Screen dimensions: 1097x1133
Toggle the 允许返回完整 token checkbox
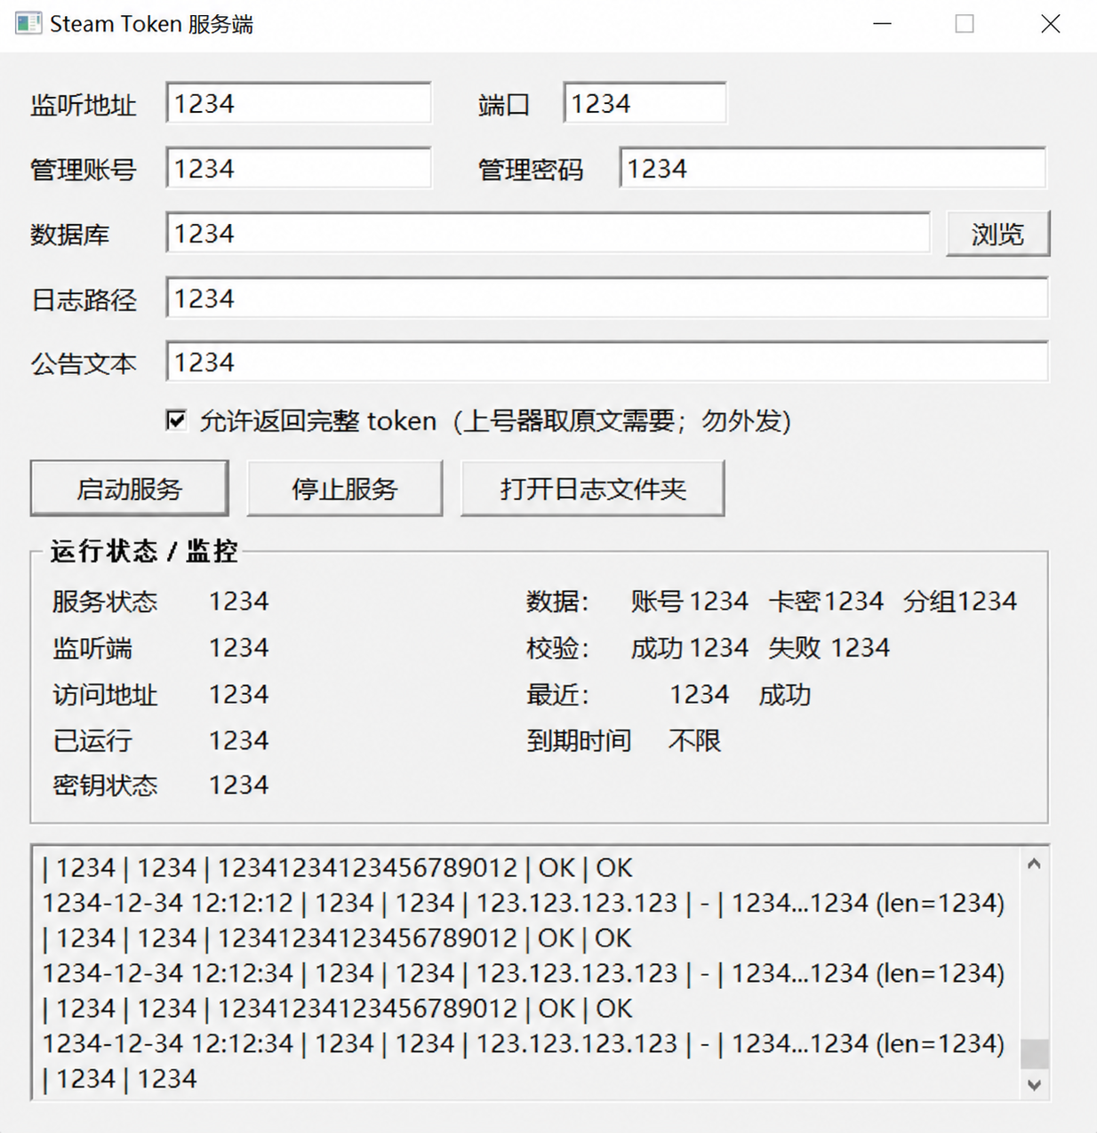176,420
